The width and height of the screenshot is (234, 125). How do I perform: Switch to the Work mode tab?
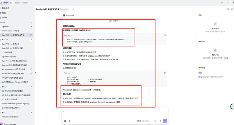(x=4, y=2)
